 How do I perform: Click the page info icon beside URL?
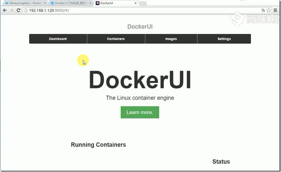26,10
